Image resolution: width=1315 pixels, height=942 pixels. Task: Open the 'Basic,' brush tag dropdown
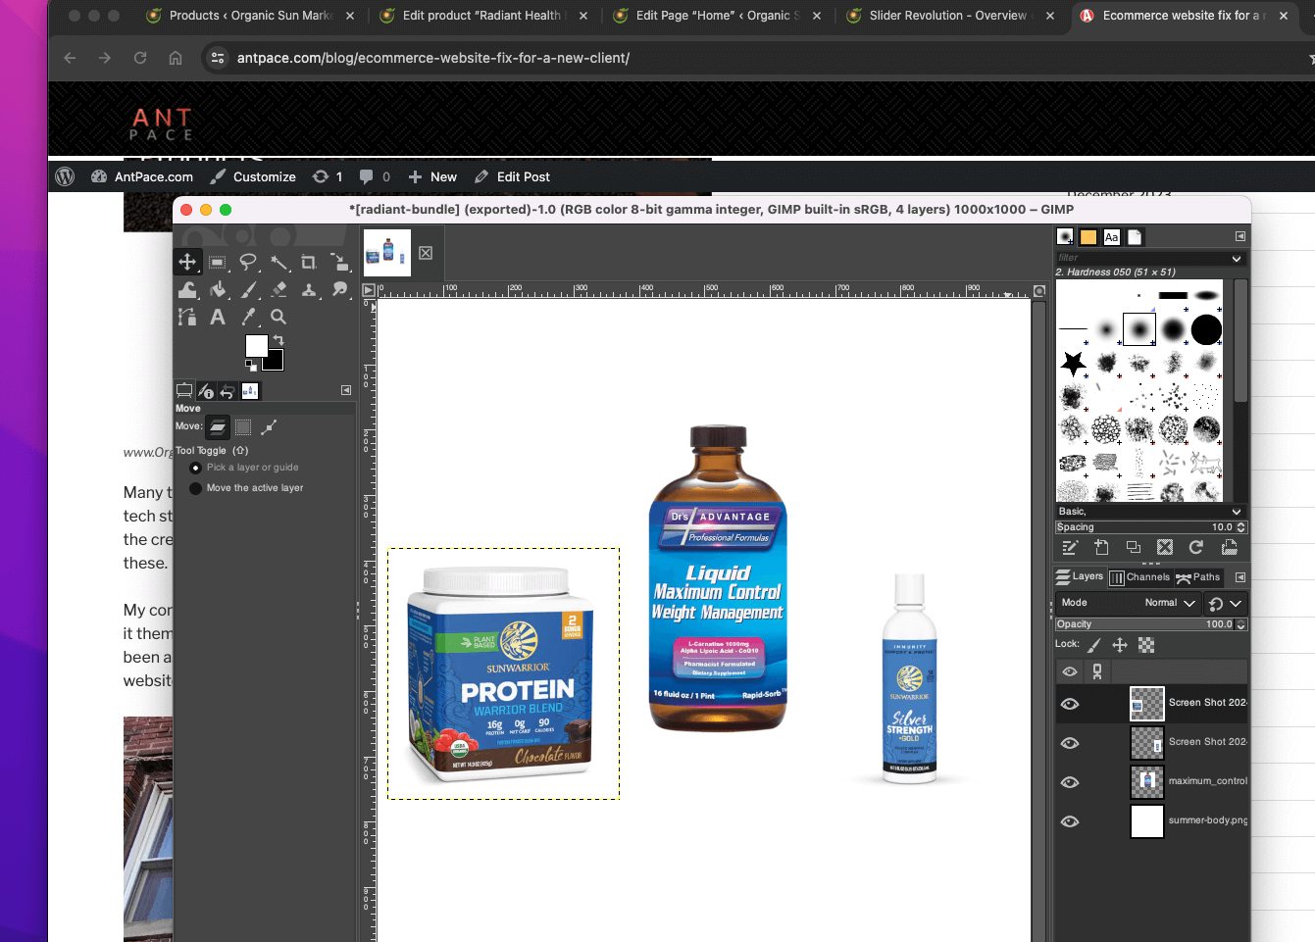[x=1237, y=512]
